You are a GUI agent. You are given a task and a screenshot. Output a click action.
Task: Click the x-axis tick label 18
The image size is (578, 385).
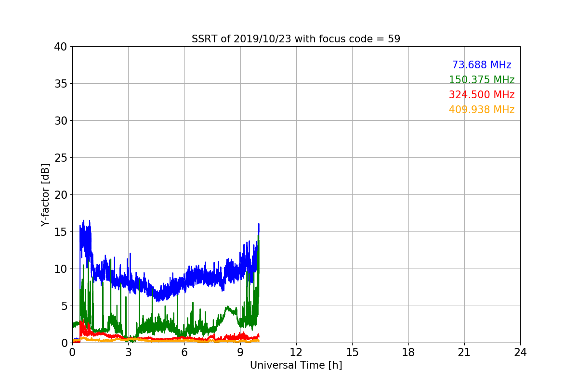click(x=408, y=352)
